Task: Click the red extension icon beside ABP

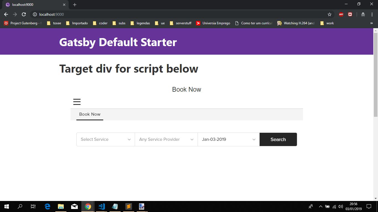Action: [x=350, y=14]
